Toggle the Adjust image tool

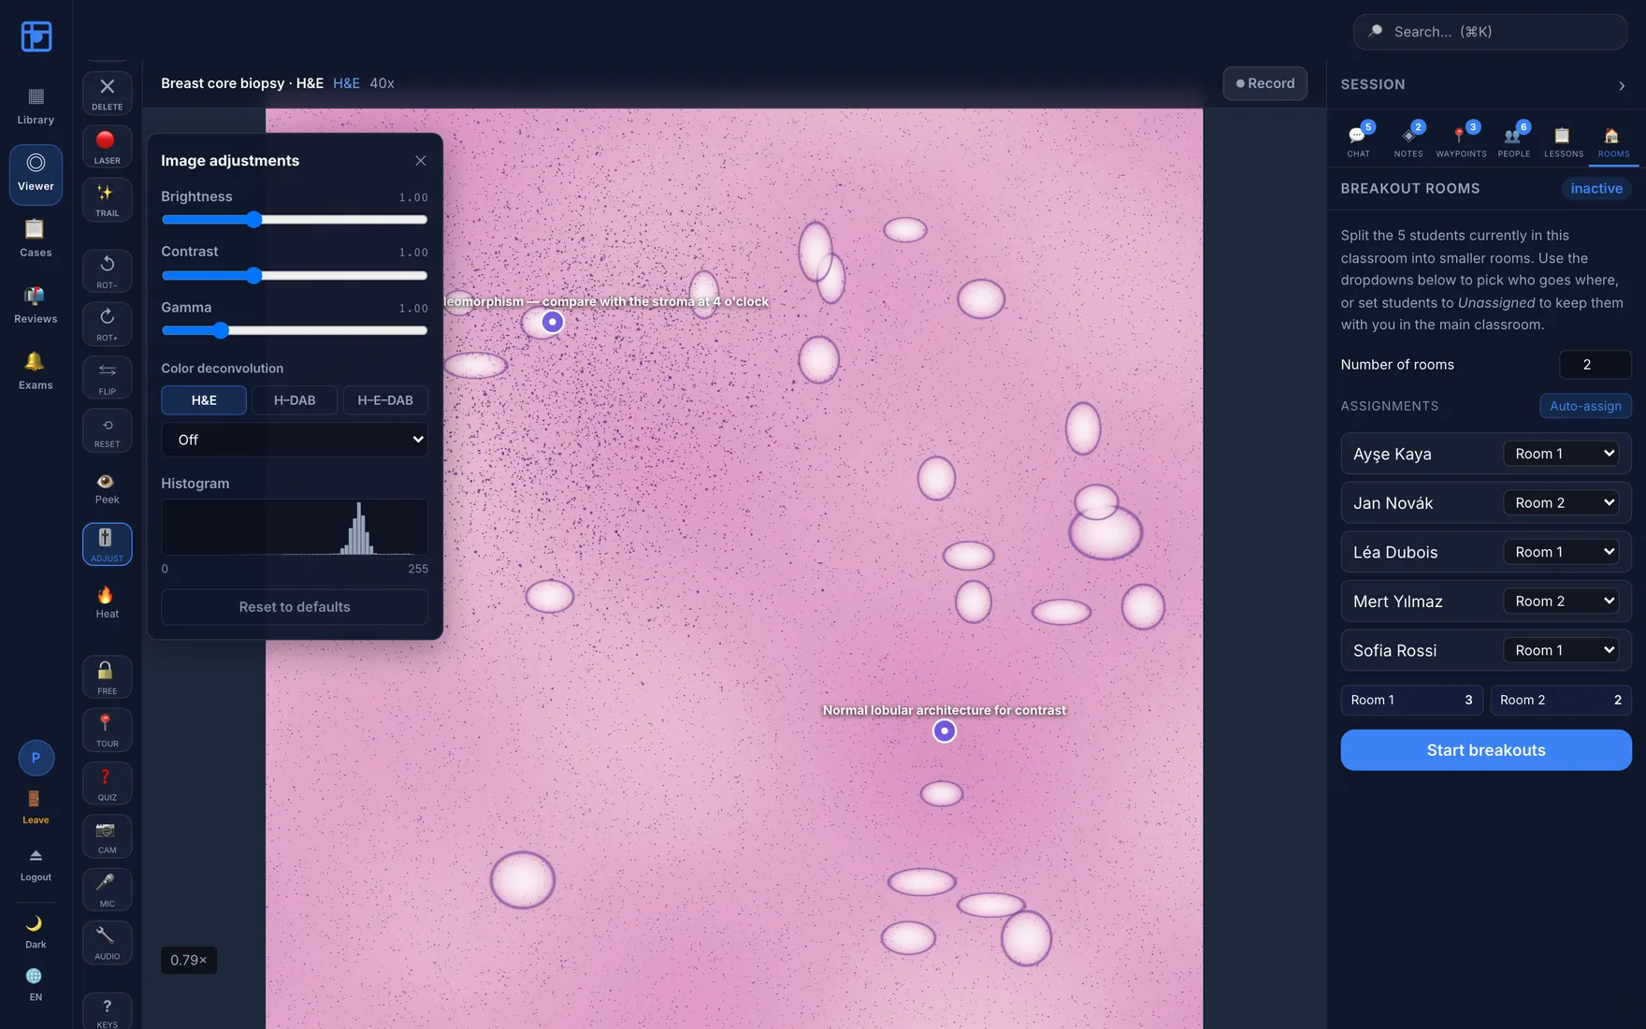[107, 543]
